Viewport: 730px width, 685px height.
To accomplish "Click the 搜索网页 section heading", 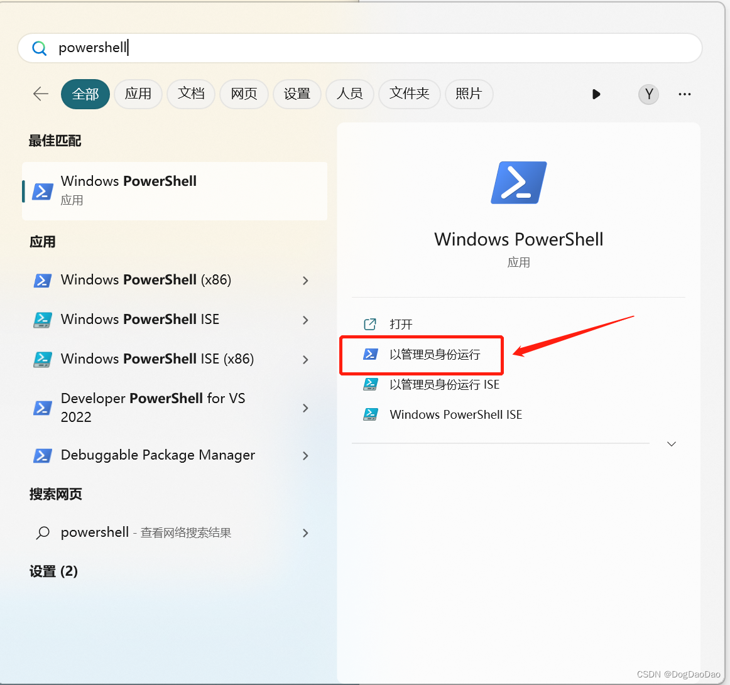I will pyautogui.click(x=55, y=494).
